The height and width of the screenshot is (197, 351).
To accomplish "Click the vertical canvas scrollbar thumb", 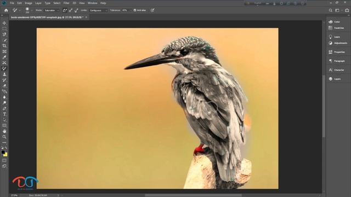I will point(324,106).
